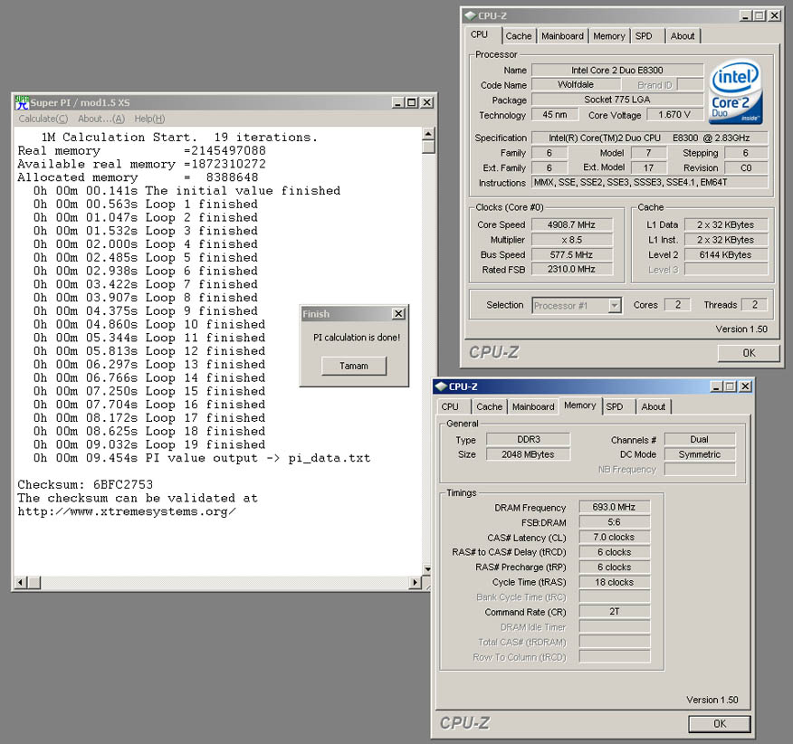Minimize the top CPU-Z window

pos(745,15)
